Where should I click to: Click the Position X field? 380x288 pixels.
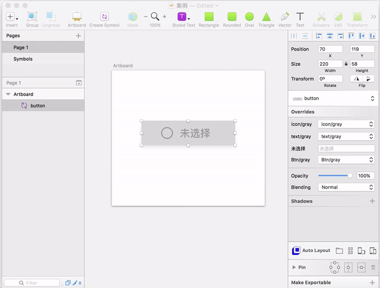[330, 49]
